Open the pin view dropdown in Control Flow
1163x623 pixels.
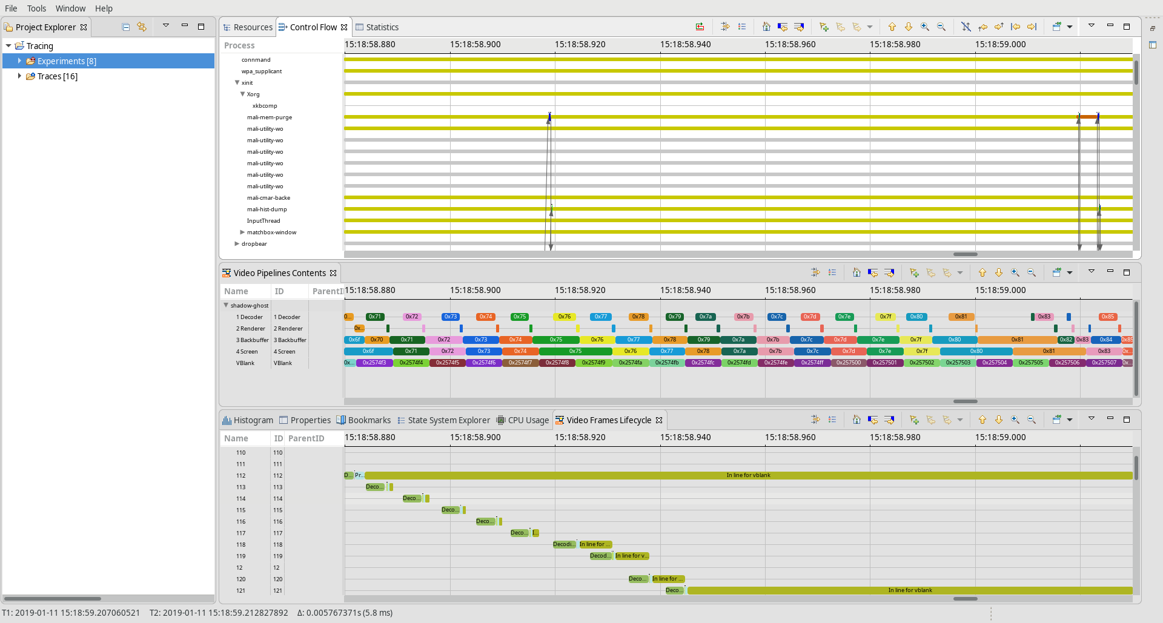click(x=1070, y=27)
